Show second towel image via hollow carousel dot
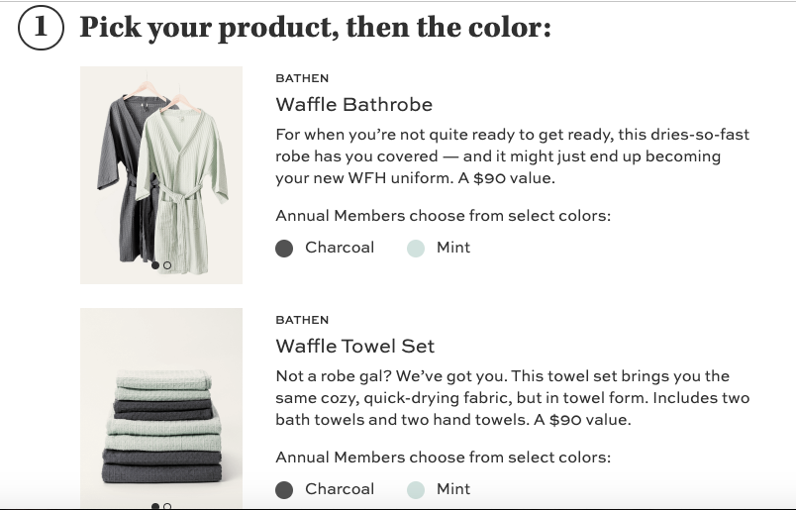Image resolution: width=796 pixels, height=510 pixels. [167, 506]
